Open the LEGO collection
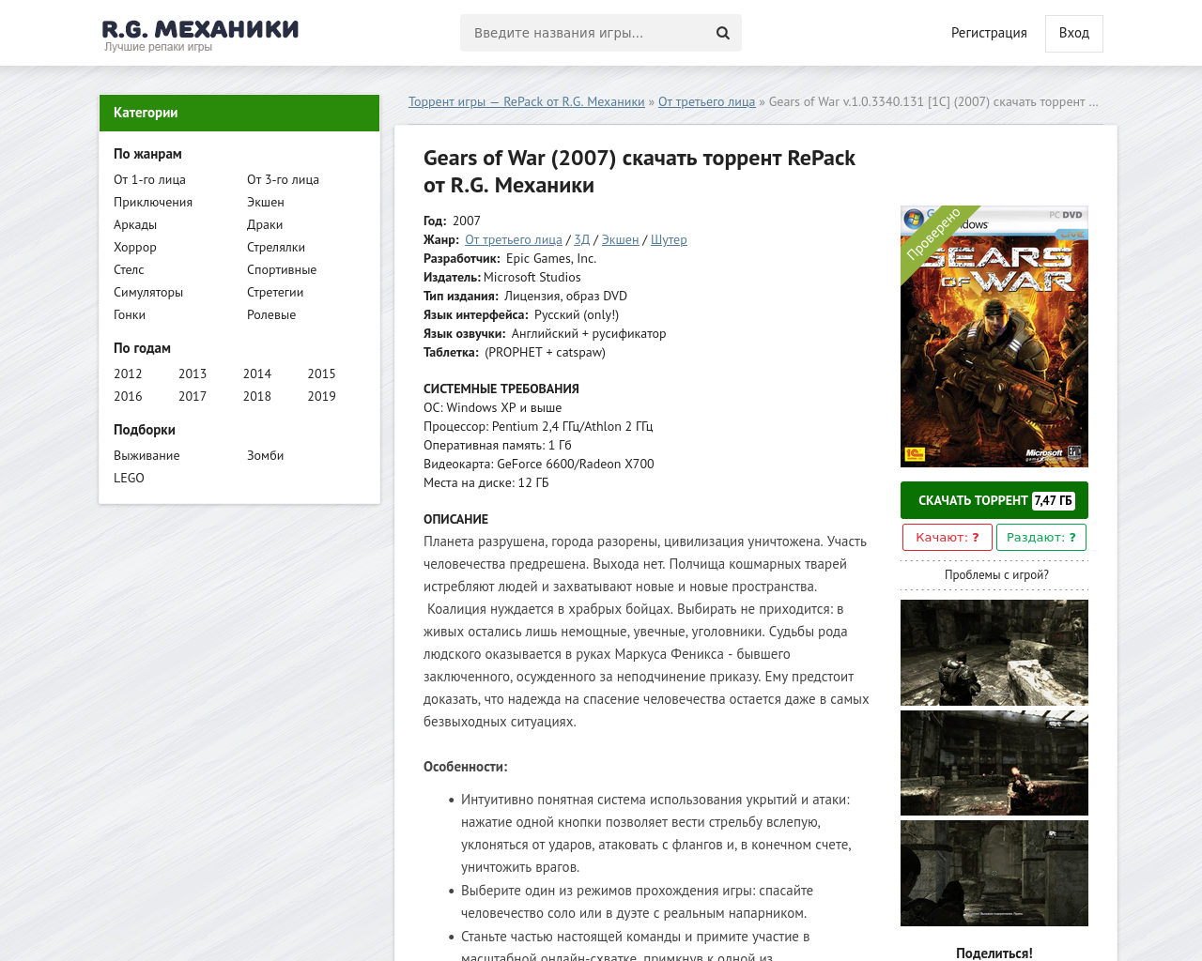Image resolution: width=1202 pixels, height=961 pixels. (x=129, y=478)
